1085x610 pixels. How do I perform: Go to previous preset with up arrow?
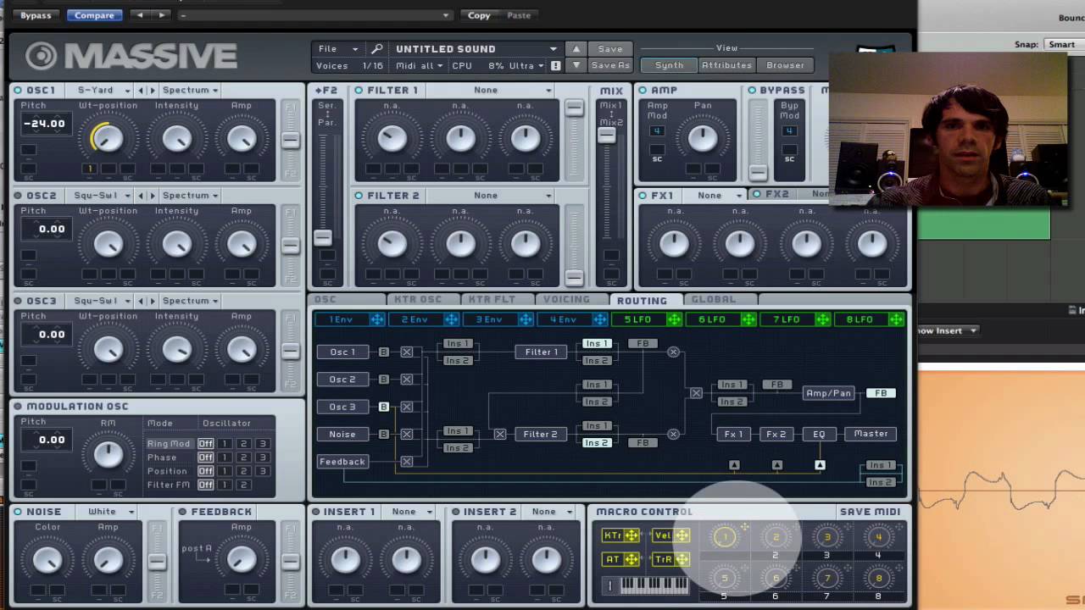tap(576, 49)
